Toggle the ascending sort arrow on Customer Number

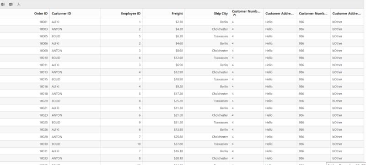(x=235, y=15)
